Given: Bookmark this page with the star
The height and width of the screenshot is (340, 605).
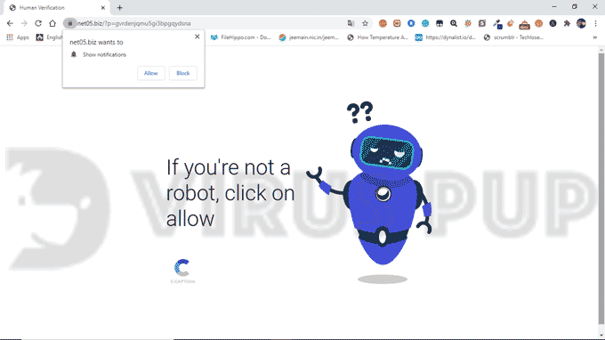Looking at the screenshot, I should 365,23.
